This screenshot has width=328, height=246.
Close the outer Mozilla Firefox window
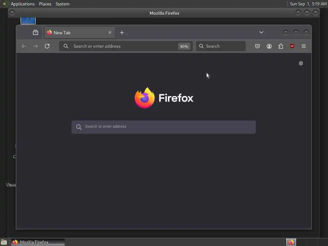(316, 13)
